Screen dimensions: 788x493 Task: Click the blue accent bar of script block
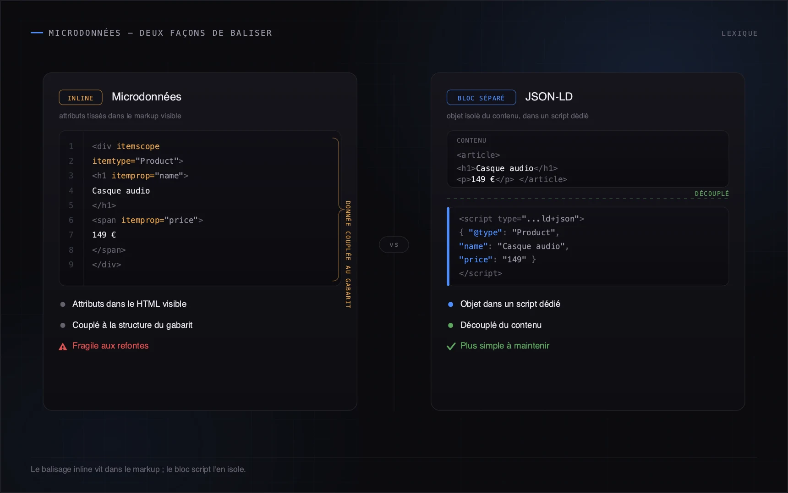click(448, 246)
